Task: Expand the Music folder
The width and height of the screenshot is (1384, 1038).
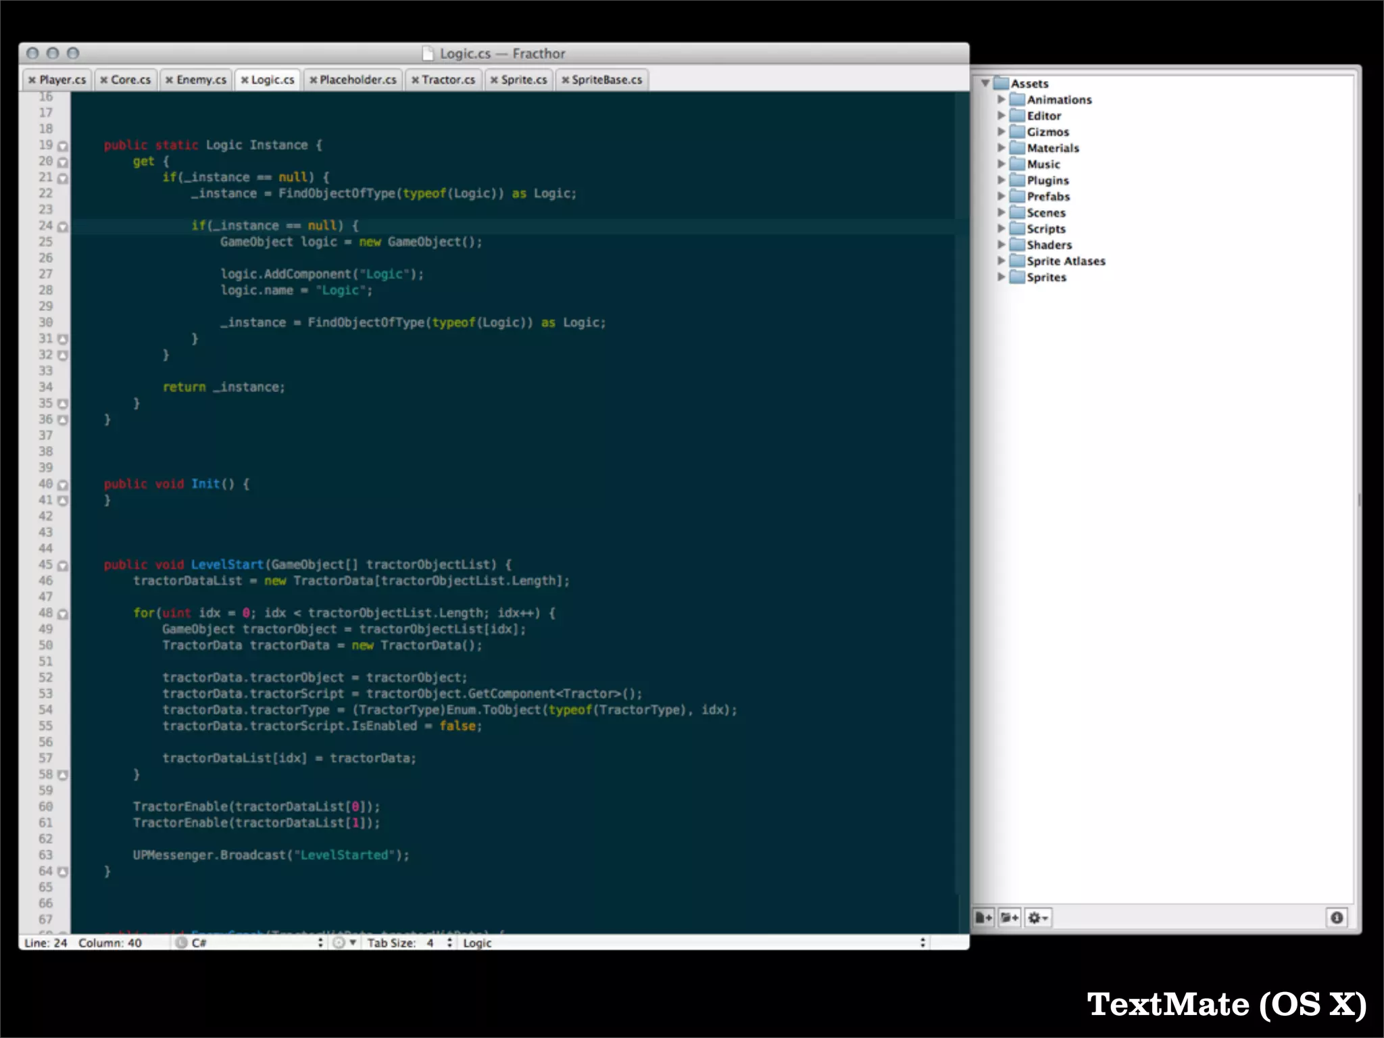Action: (1002, 164)
